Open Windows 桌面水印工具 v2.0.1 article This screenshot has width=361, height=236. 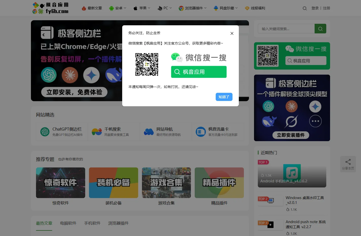(x=305, y=200)
